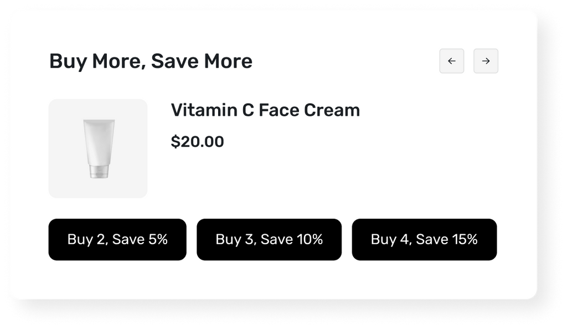Screen dimensions: 567x329
Task: Click the previous arrow icon
Action: (451, 61)
